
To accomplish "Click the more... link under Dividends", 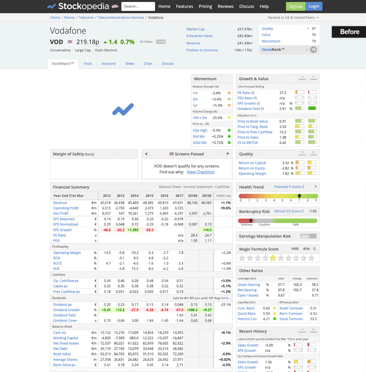I will click(225, 298).
